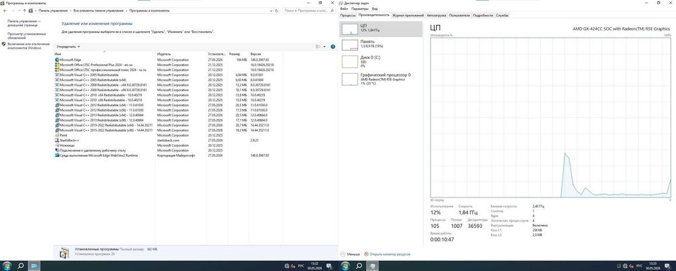This screenshot has height=271, width=676.
Task: Open the left Start button on taskbar
Action: [7, 266]
